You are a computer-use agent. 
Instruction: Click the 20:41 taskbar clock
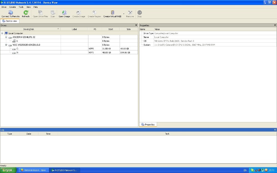(271, 170)
